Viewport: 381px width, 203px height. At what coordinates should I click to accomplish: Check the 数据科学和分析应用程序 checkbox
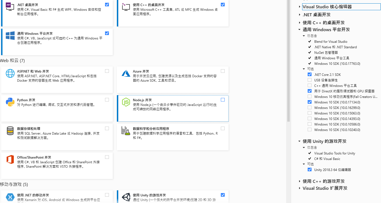pos(223,129)
